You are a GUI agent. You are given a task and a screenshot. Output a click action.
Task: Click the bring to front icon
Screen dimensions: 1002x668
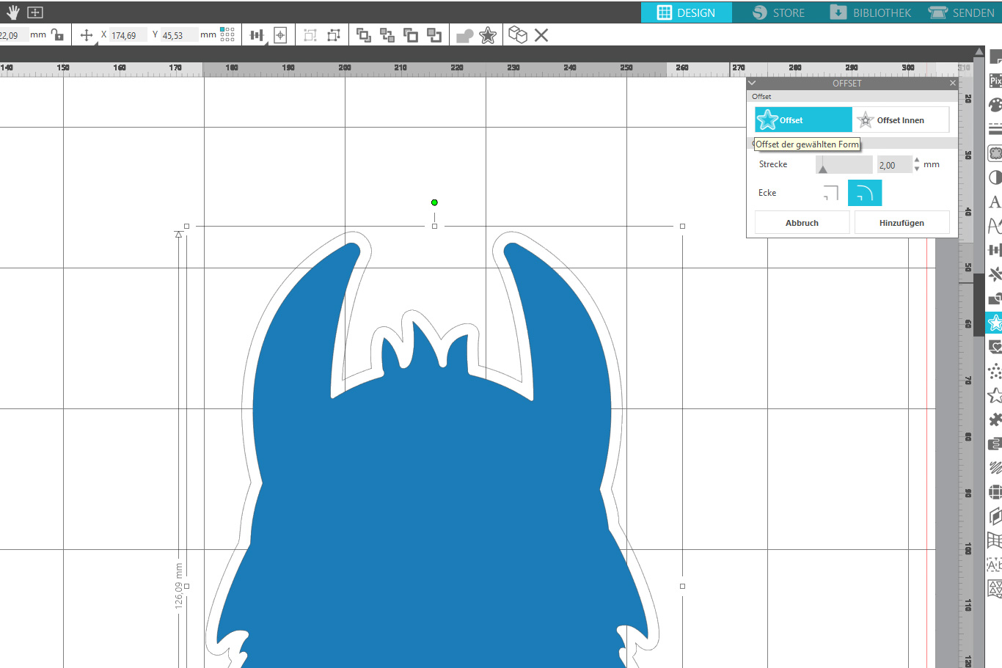point(363,35)
